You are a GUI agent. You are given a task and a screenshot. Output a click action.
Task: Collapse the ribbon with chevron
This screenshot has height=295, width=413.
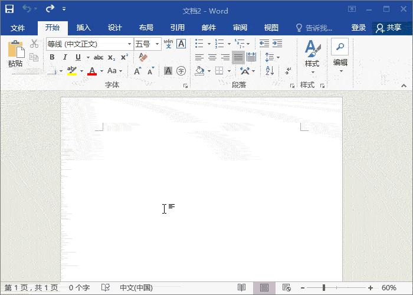(x=404, y=86)
